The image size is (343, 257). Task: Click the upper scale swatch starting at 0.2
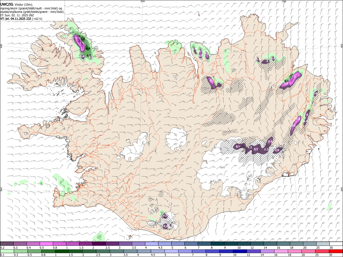click(7, 244)
